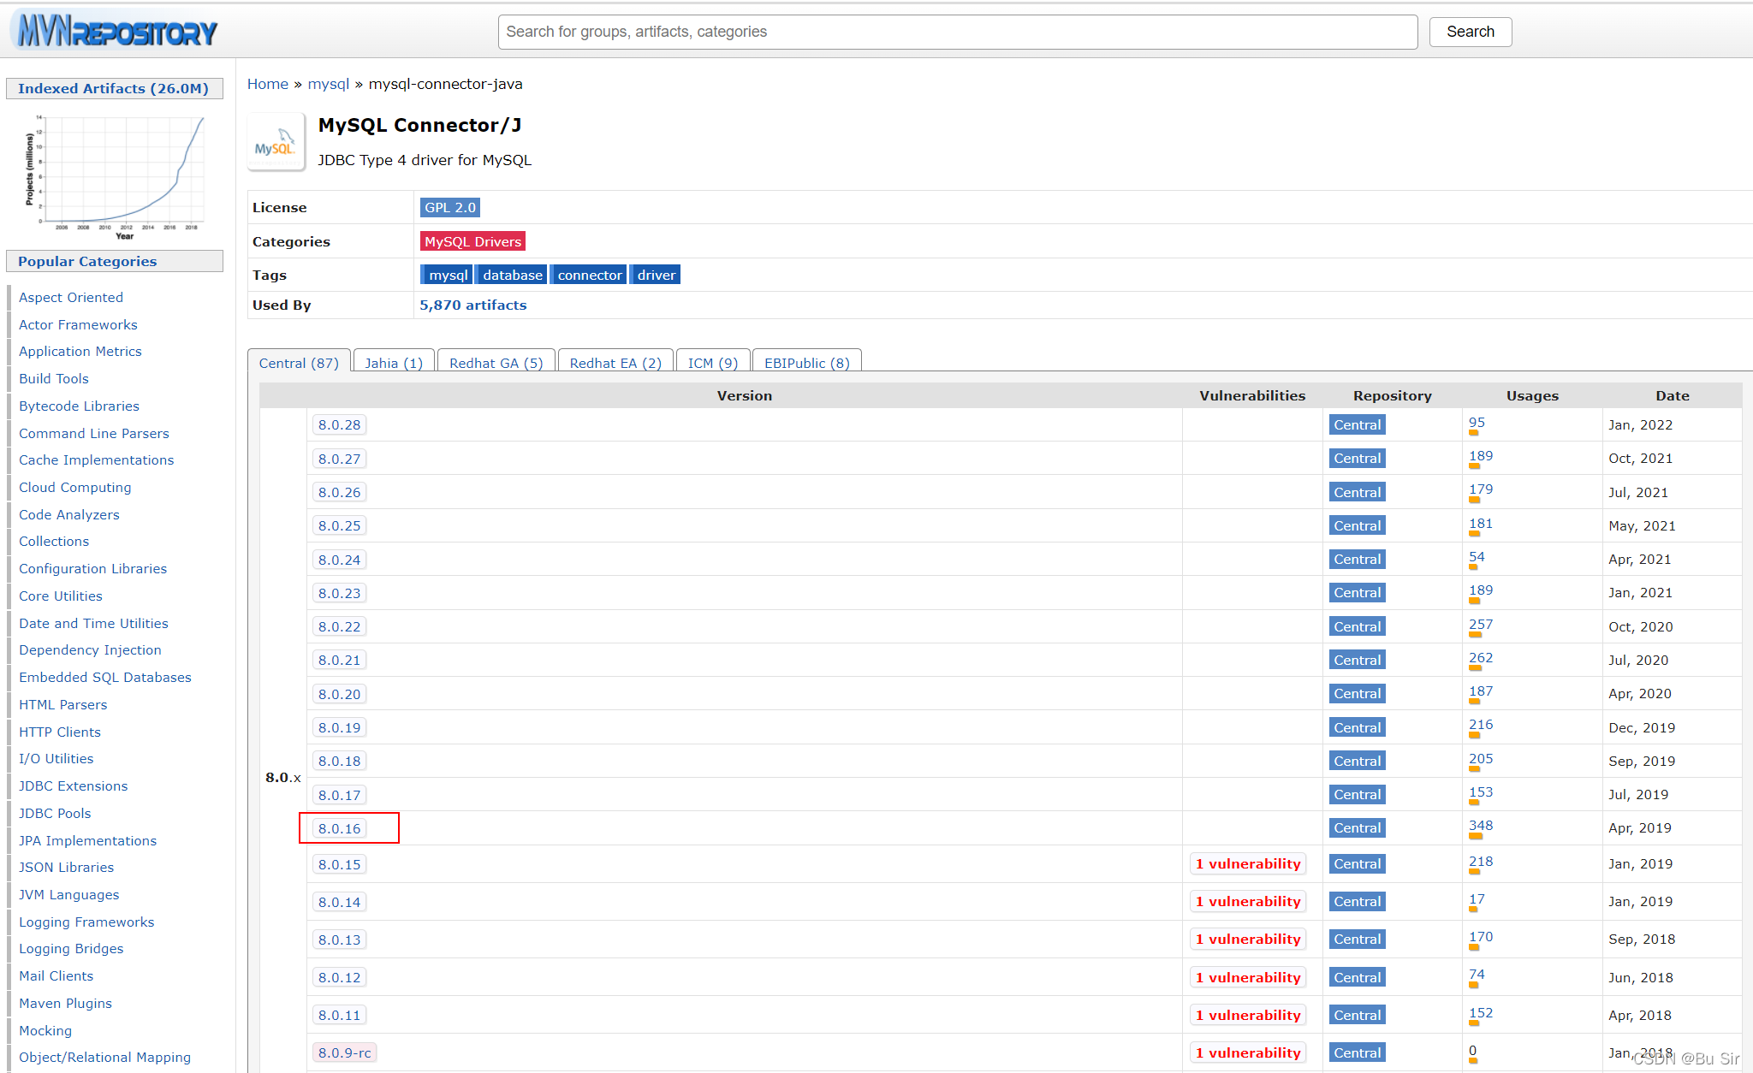Switch to the Redhat GA (5) tab

[x=496, y=363]
